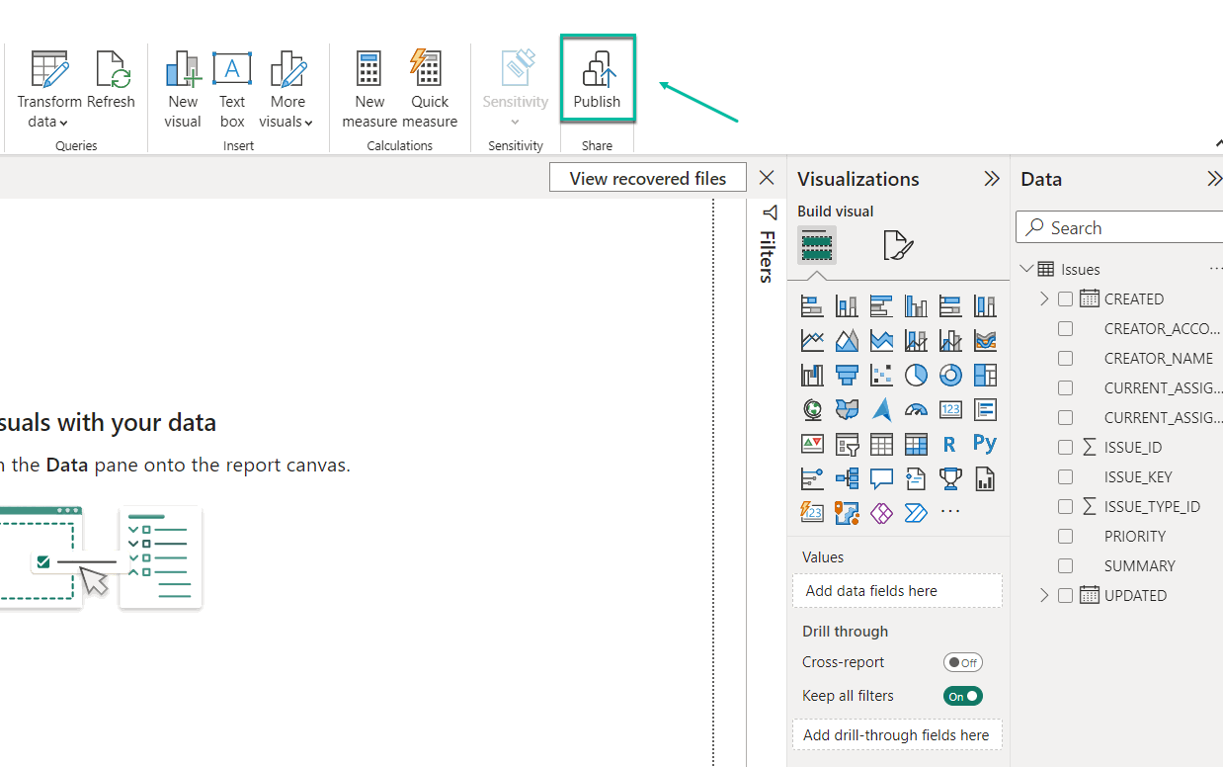Choose the gauge visualization
1223x767 pixels.
[916, 409]
